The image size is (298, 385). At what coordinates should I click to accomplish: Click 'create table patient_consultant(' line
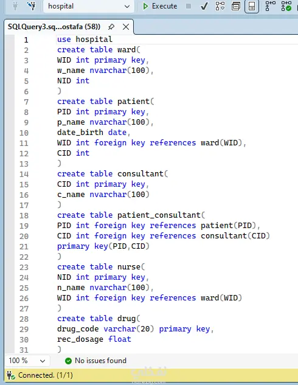click(x=131, y=215)
